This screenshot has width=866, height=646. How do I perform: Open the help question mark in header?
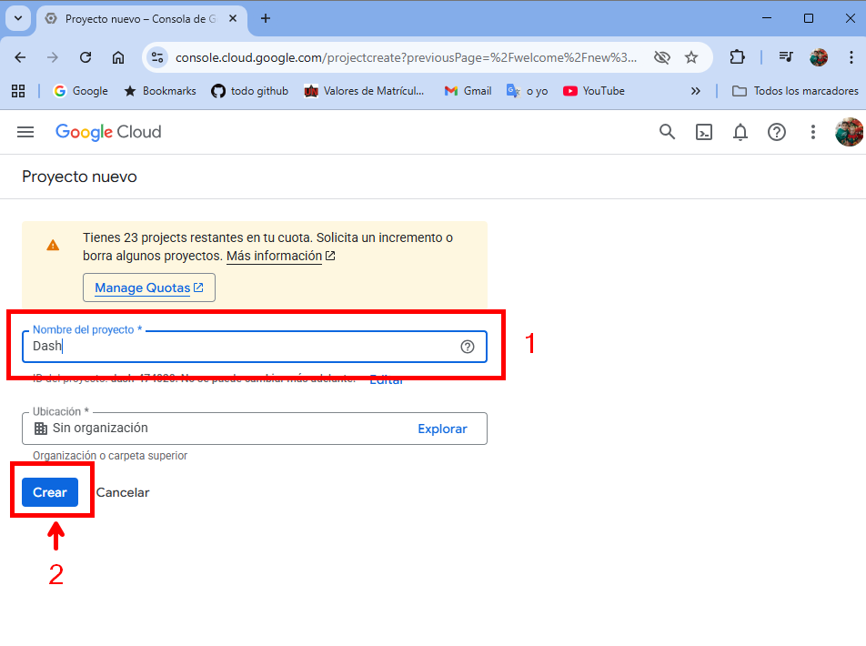coord(777,132)
